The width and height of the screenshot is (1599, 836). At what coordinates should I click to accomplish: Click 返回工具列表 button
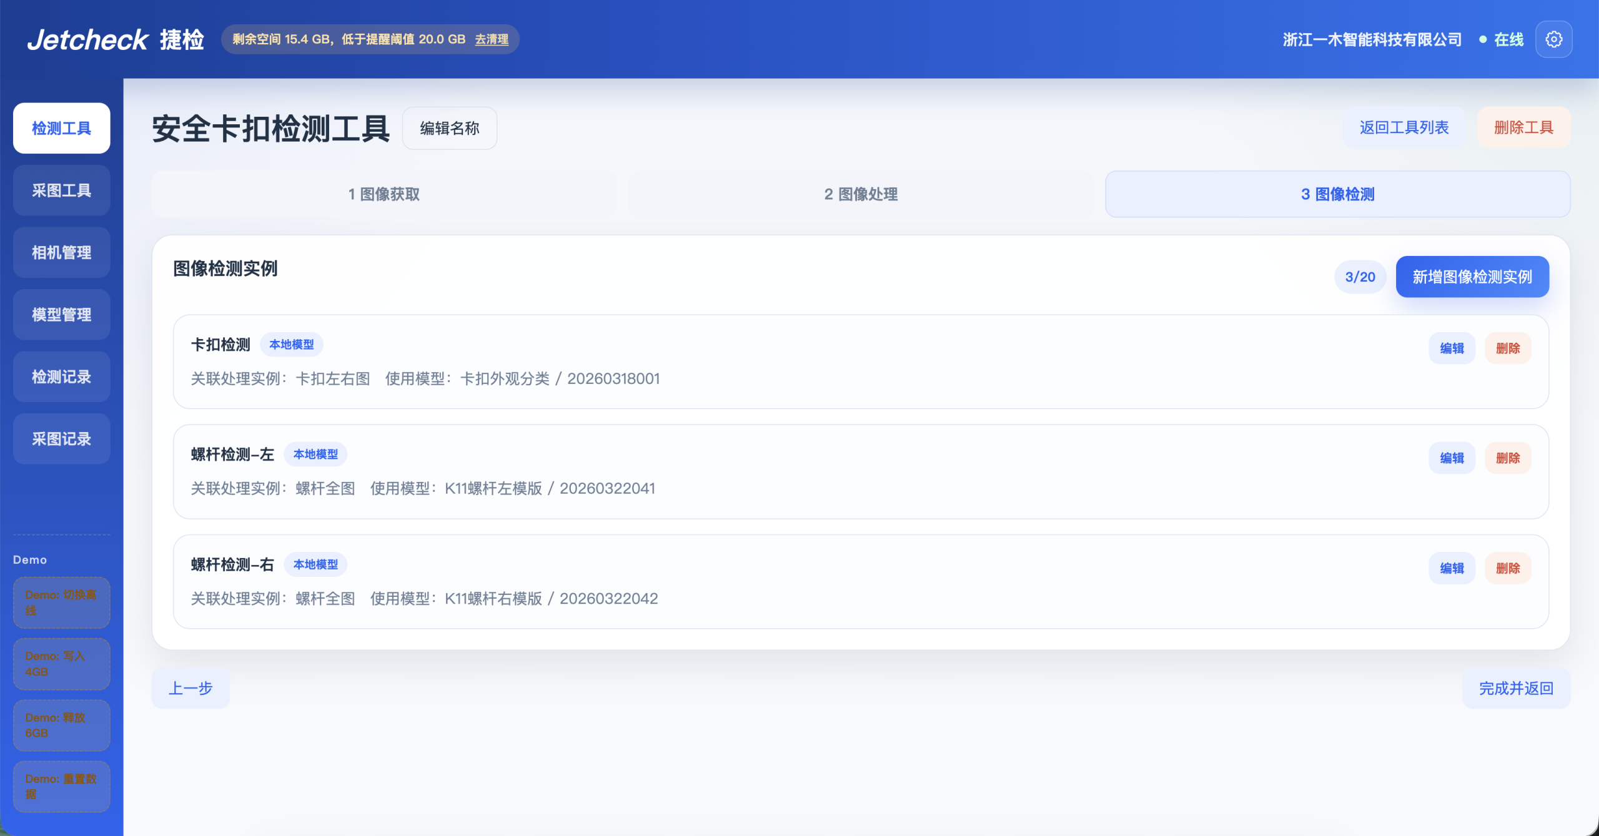coord(1404,127)
